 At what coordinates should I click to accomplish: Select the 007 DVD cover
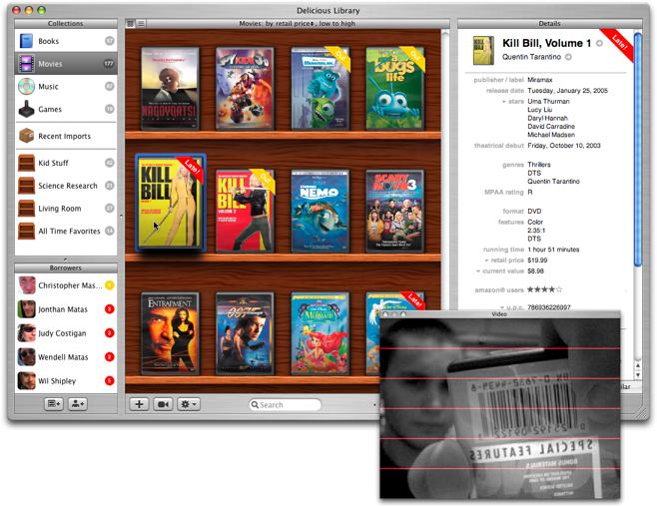245,333
